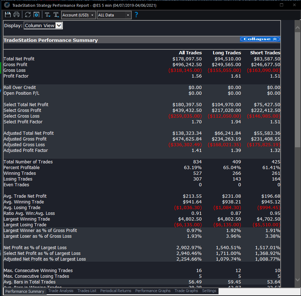
Task: Open Help via the question mark icon
Action: click(136, 15)
